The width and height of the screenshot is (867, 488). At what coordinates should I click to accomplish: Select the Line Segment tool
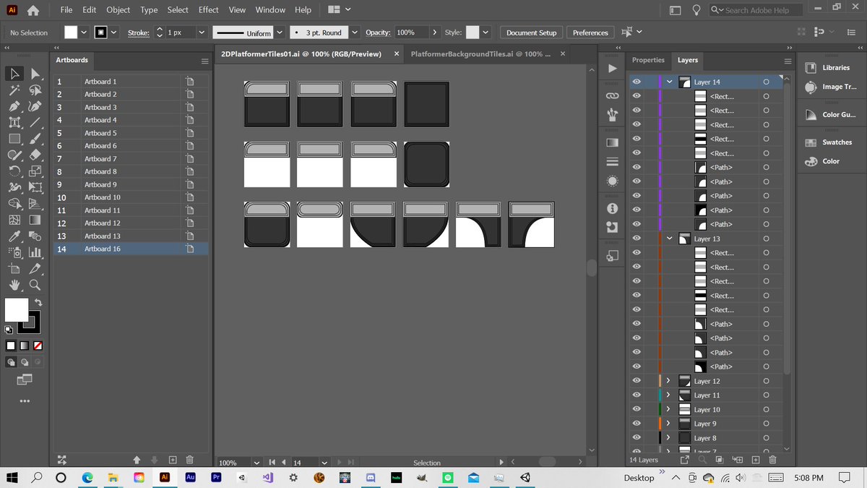click(x=35, y=122)
